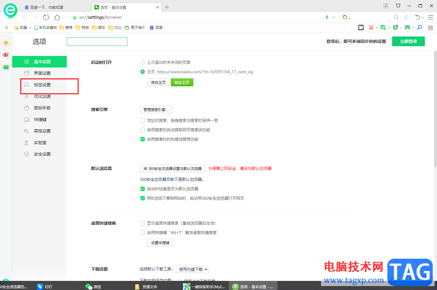Click the add extensions grid icon
Screen dimensions: 437x290
(x=430, y=27)
